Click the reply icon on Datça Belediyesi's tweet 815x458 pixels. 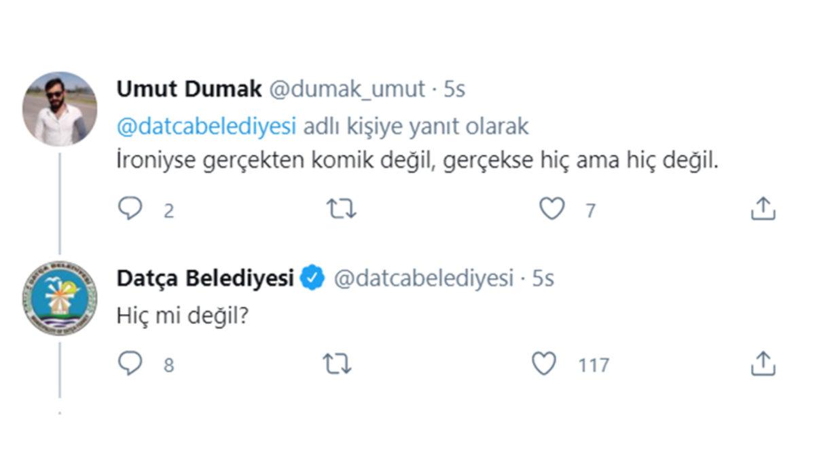tap(132, 364)
